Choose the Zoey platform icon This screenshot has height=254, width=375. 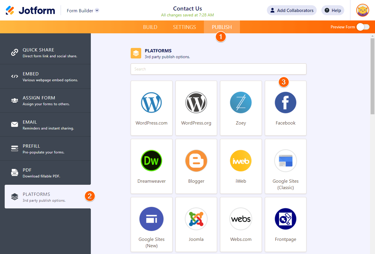pos(241,102)
